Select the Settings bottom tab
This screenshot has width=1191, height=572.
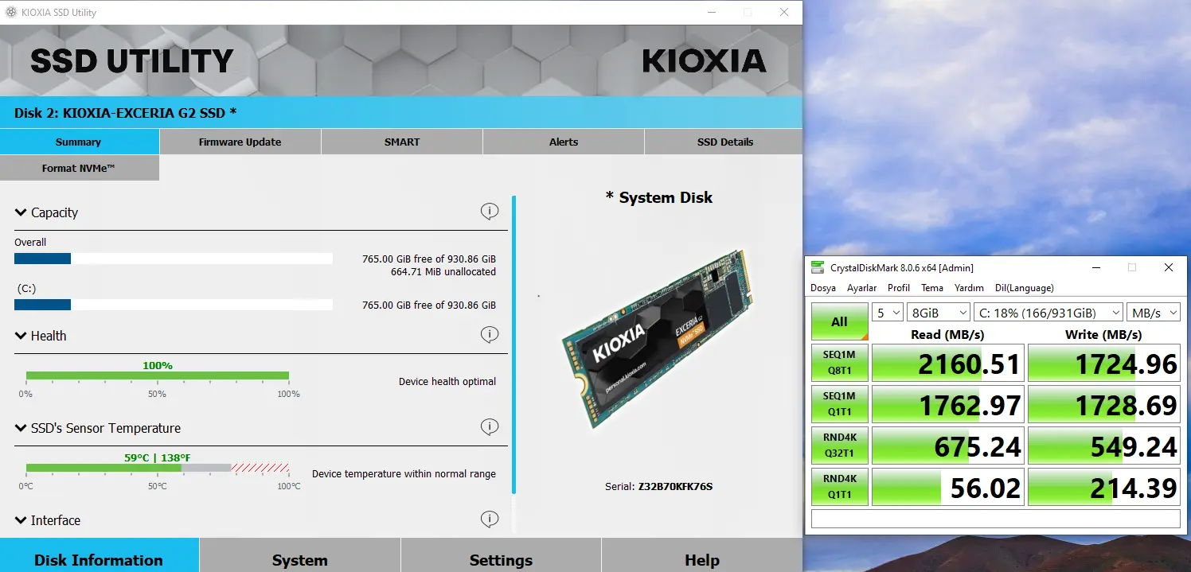coord(501,556)
